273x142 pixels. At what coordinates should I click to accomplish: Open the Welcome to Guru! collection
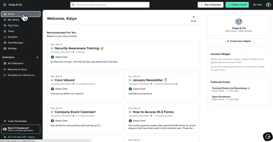17,69
